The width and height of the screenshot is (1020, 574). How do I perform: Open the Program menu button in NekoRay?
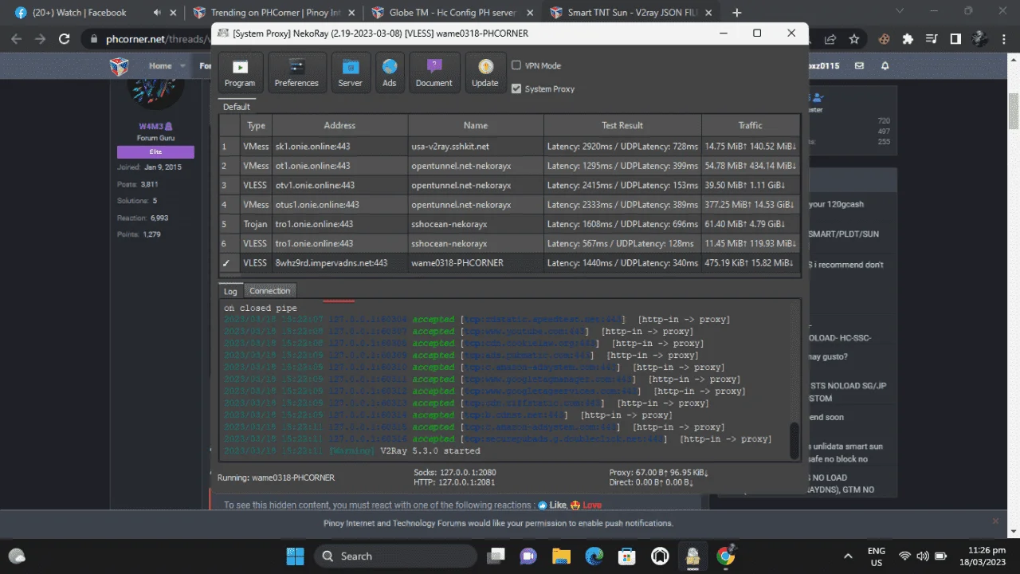[x=240, y=73]
